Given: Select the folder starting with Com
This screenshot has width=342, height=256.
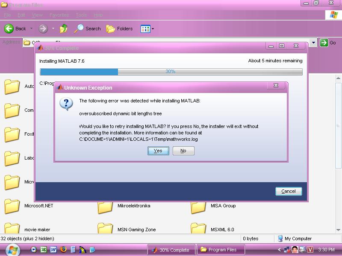Looking at the screenshot, I should click(x=19, y=111).
